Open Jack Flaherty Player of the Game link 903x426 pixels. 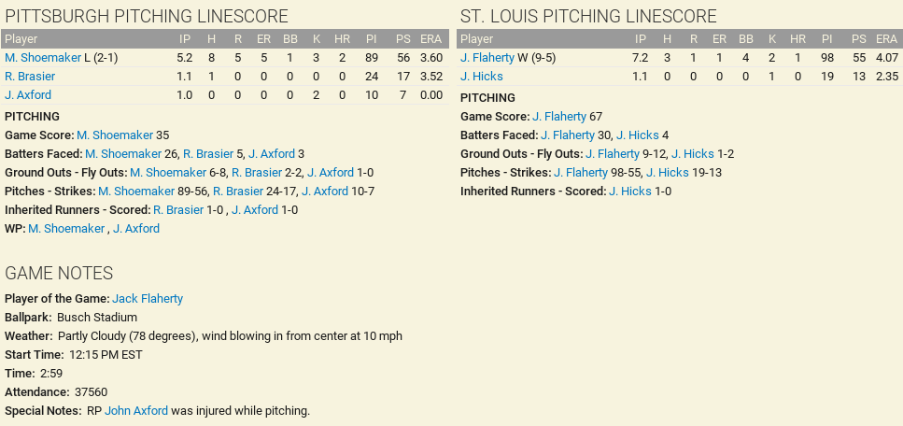coord(148,299)
